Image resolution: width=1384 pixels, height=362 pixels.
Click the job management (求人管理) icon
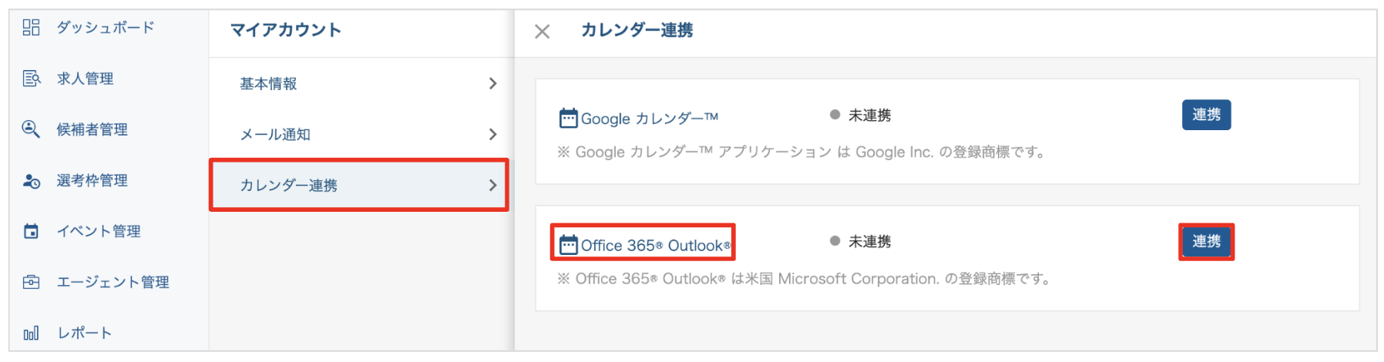(31, 79)
